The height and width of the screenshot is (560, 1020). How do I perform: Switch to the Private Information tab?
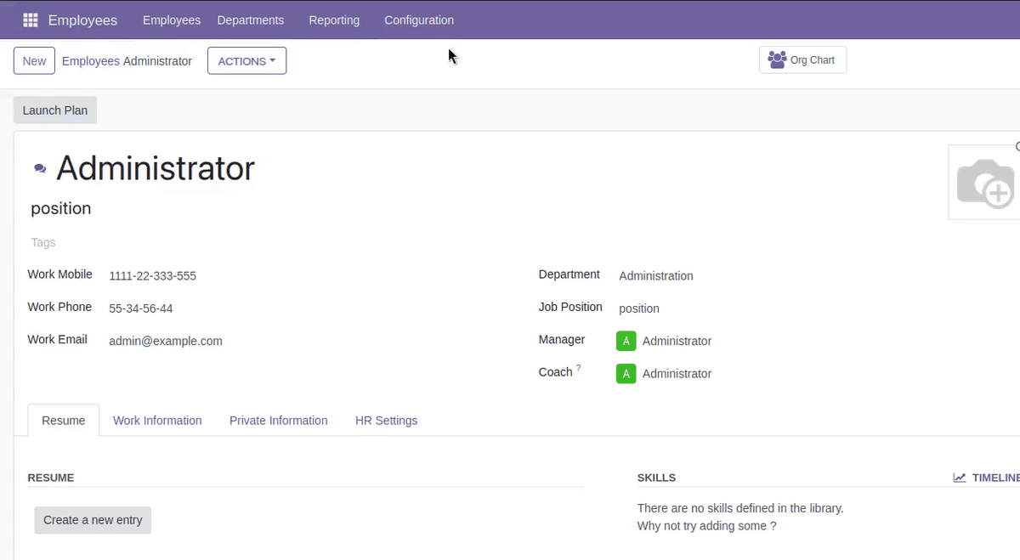pos(278,421)
